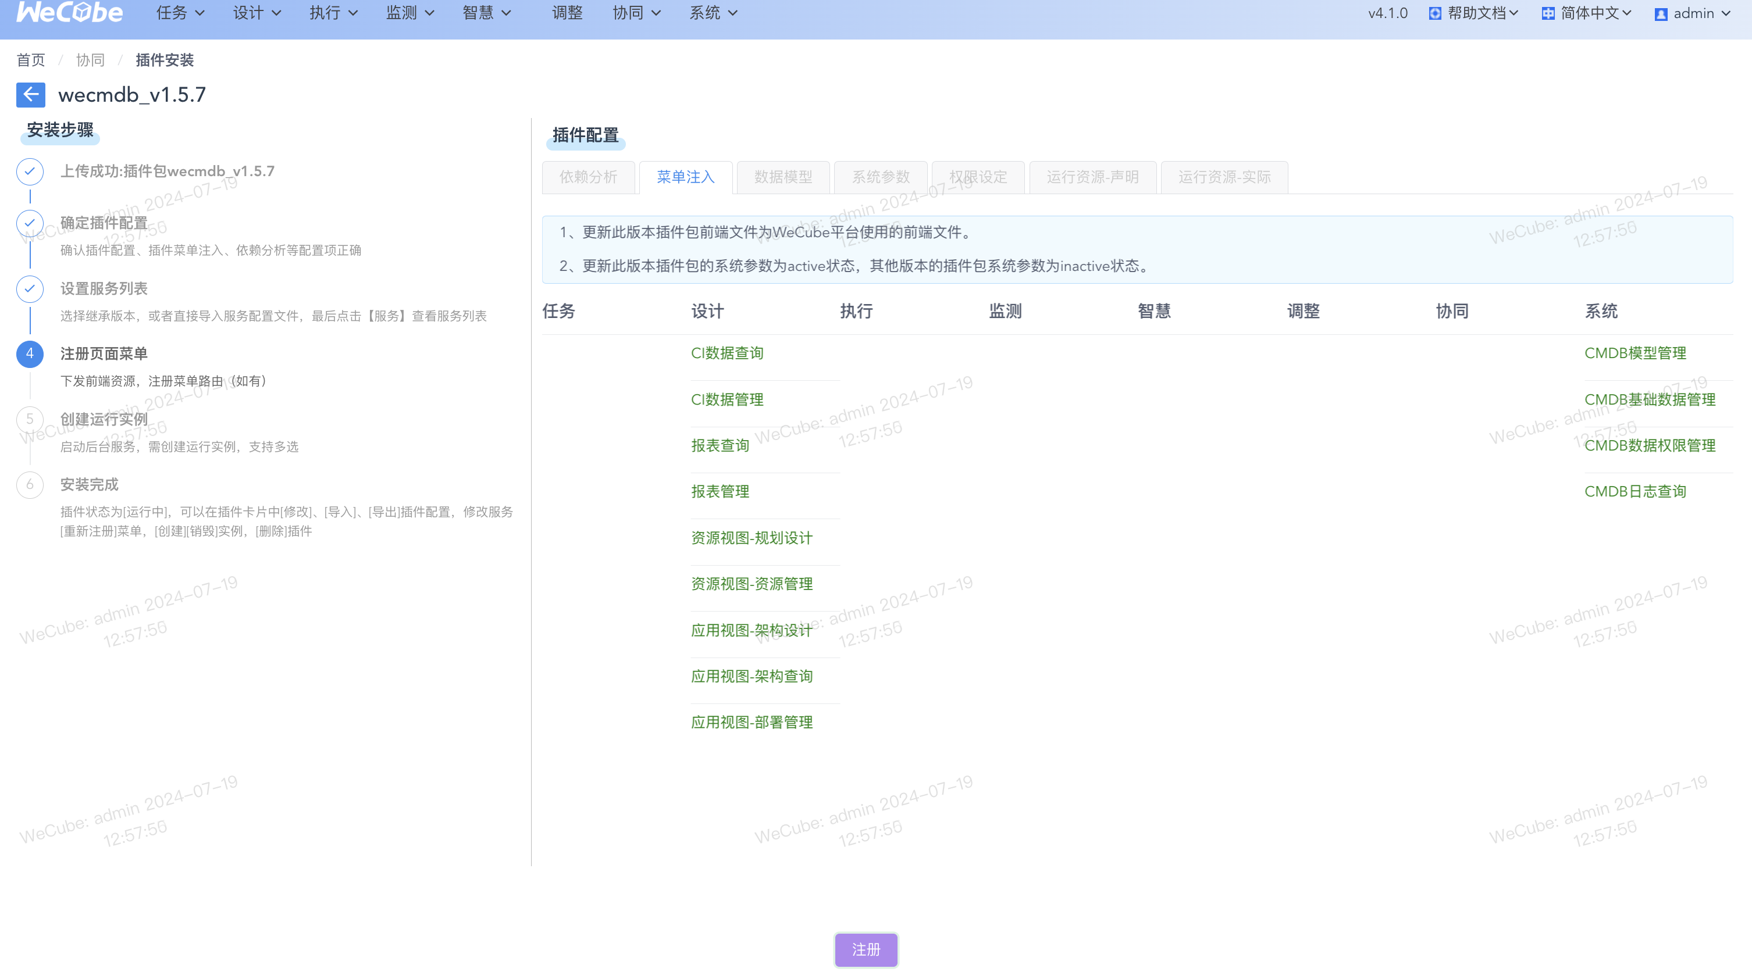Screen dimensions: 1752x979
Task: Click the WeCube logo
Action: tap(69, 12)
